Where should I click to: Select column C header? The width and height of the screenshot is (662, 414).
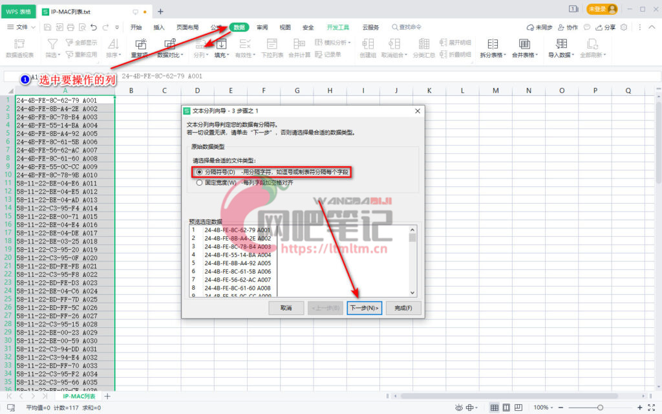[x=164, y=91]
